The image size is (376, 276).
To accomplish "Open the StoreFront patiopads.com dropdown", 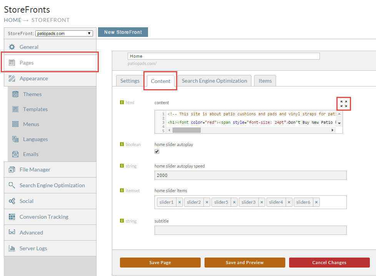I will coord(64,33).
